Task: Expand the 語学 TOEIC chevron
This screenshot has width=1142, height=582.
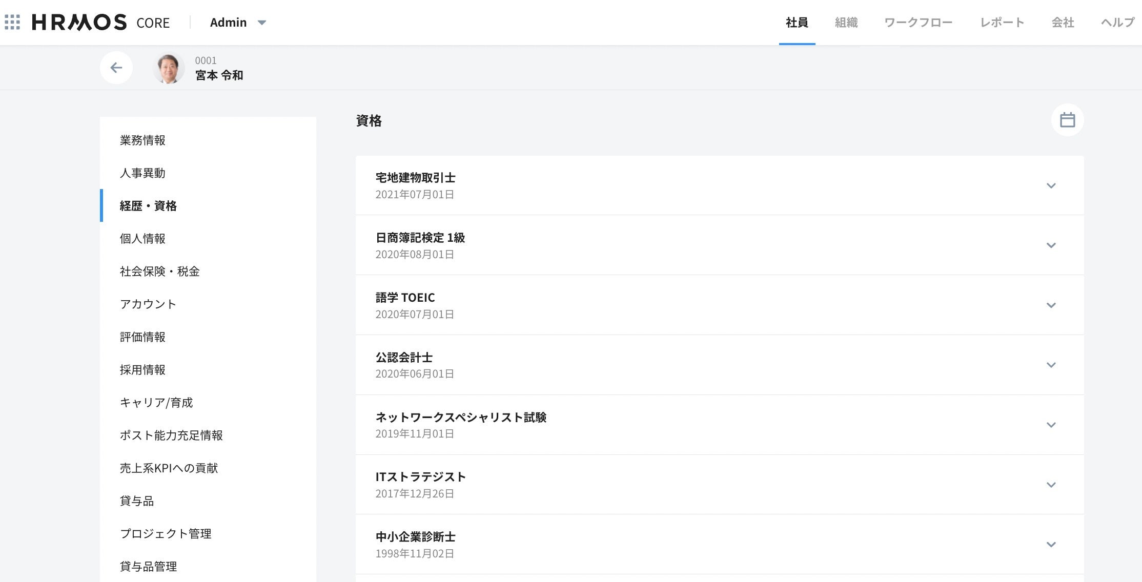Action: click(1051, 305)
